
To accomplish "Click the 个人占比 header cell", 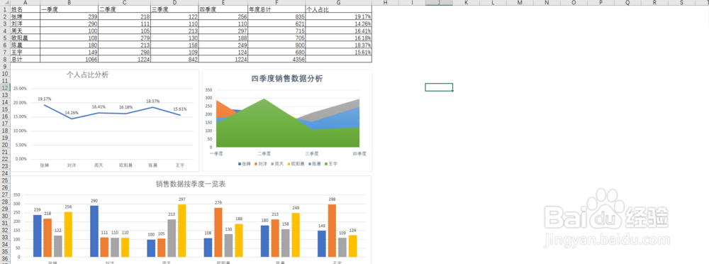I will pos(339,9).
